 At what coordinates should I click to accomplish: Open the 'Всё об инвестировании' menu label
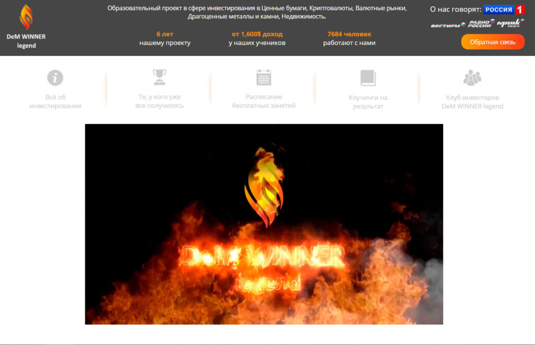(x=55, y=101)
